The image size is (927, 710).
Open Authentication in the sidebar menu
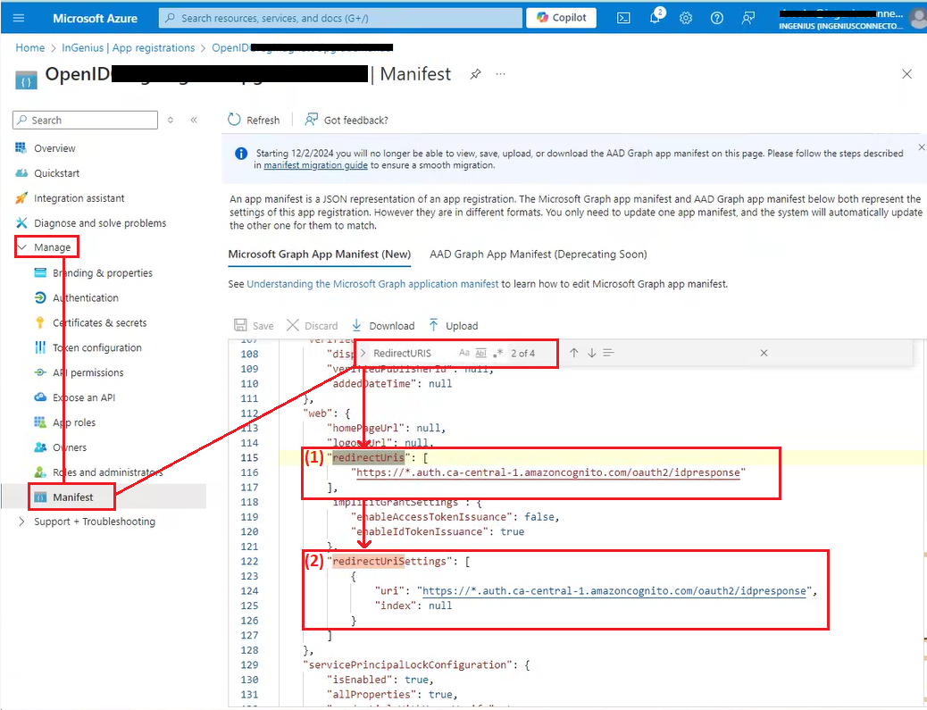point(85,298)
